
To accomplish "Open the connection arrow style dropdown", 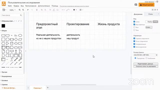I will (63, 10).
